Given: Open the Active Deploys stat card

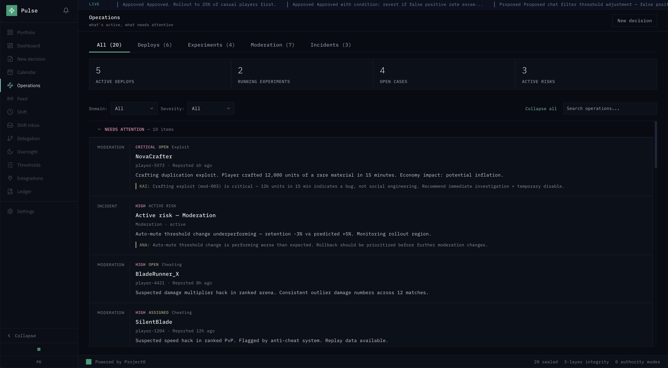Looking at the screenshot, I should coord(160,74).
